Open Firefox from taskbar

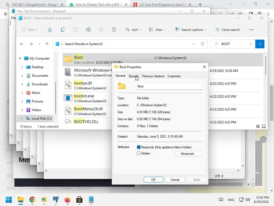68,200
